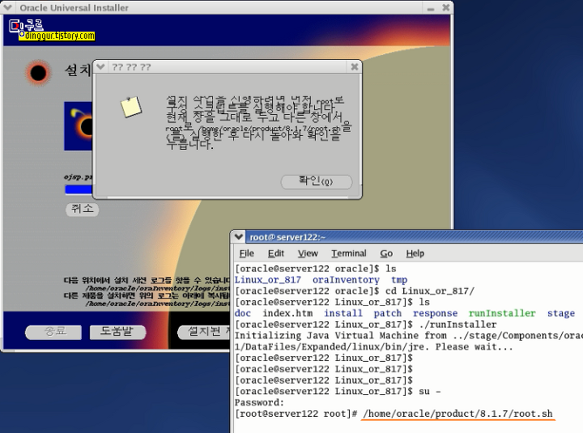Click ./runInstaller command text in terminal
Screen dimensions: 583x433
pos(457,325)
